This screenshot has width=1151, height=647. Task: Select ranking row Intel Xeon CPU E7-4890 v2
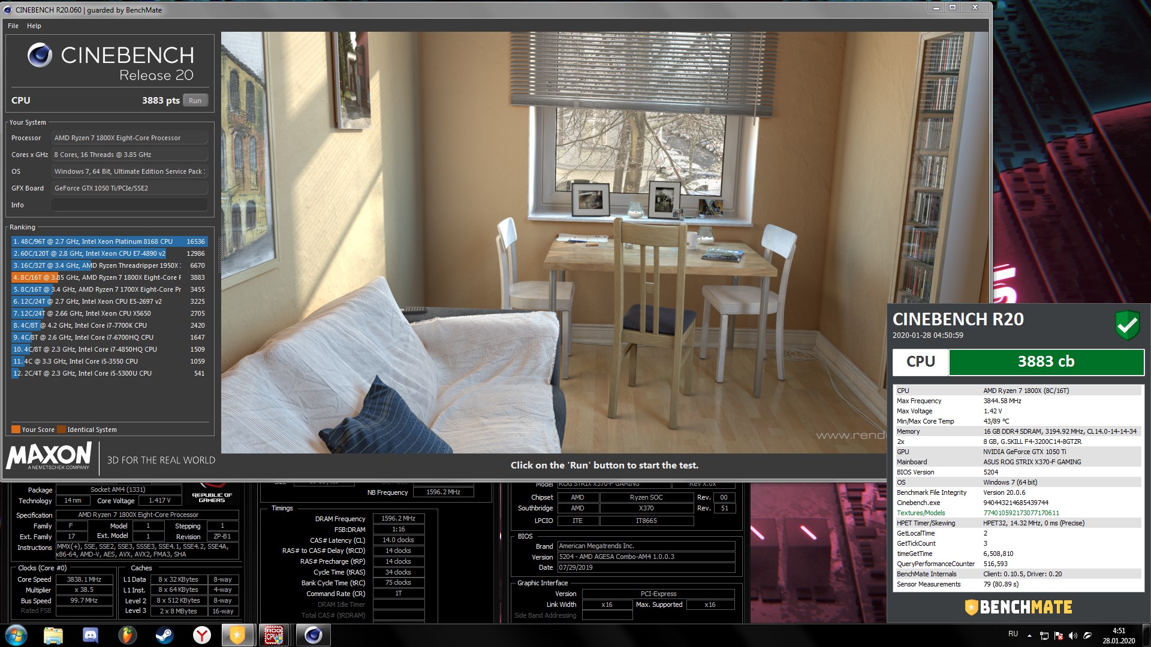[109, 253]
